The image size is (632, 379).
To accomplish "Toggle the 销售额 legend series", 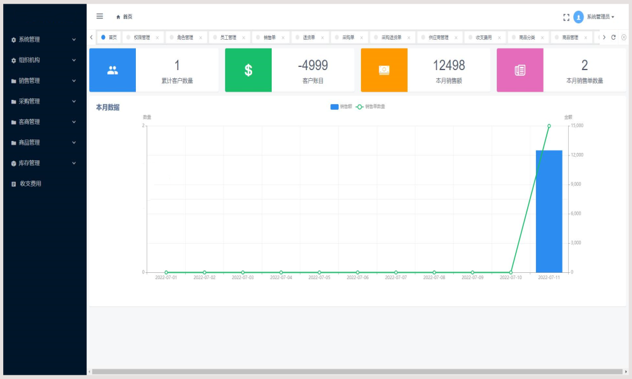I will (x=341, y=107).
